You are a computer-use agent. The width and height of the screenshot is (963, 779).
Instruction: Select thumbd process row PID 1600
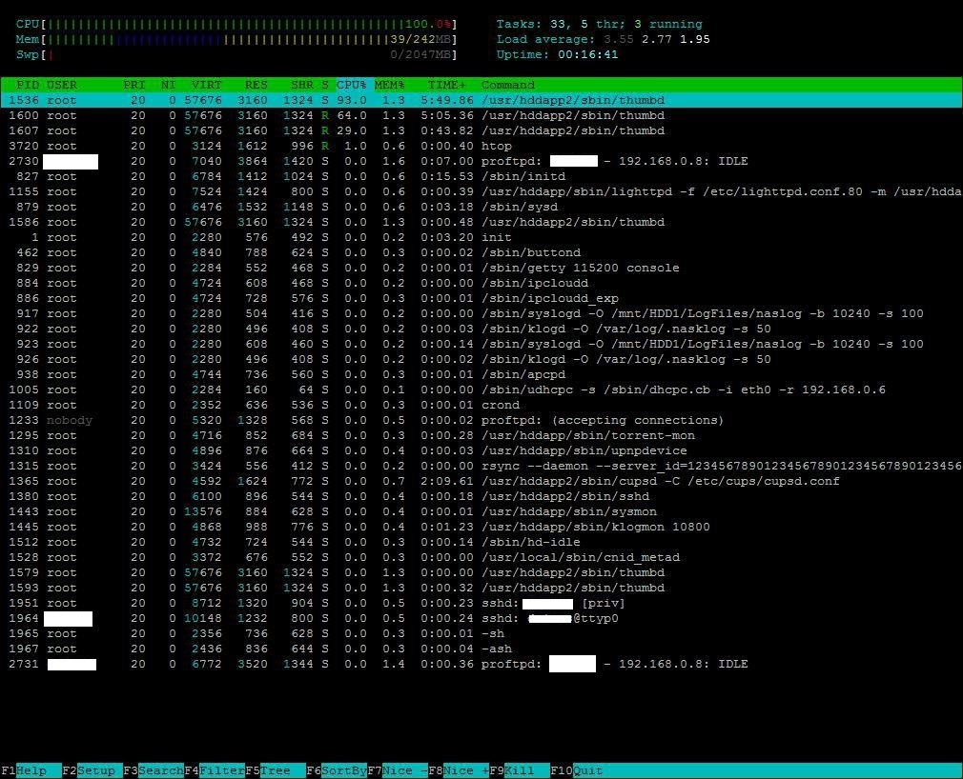pyautogui.click(x=481, y=115)
